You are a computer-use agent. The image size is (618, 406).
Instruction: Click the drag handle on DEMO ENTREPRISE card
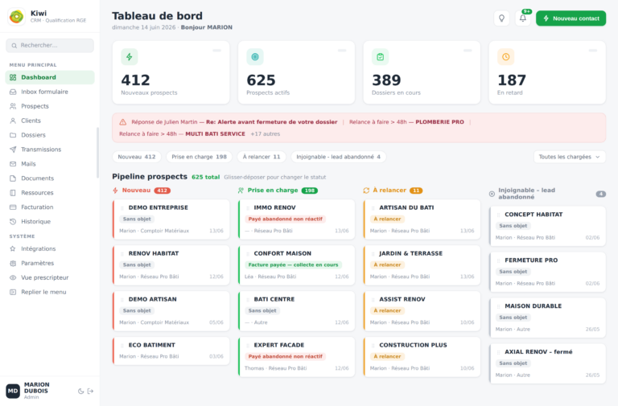click(122, 208)
